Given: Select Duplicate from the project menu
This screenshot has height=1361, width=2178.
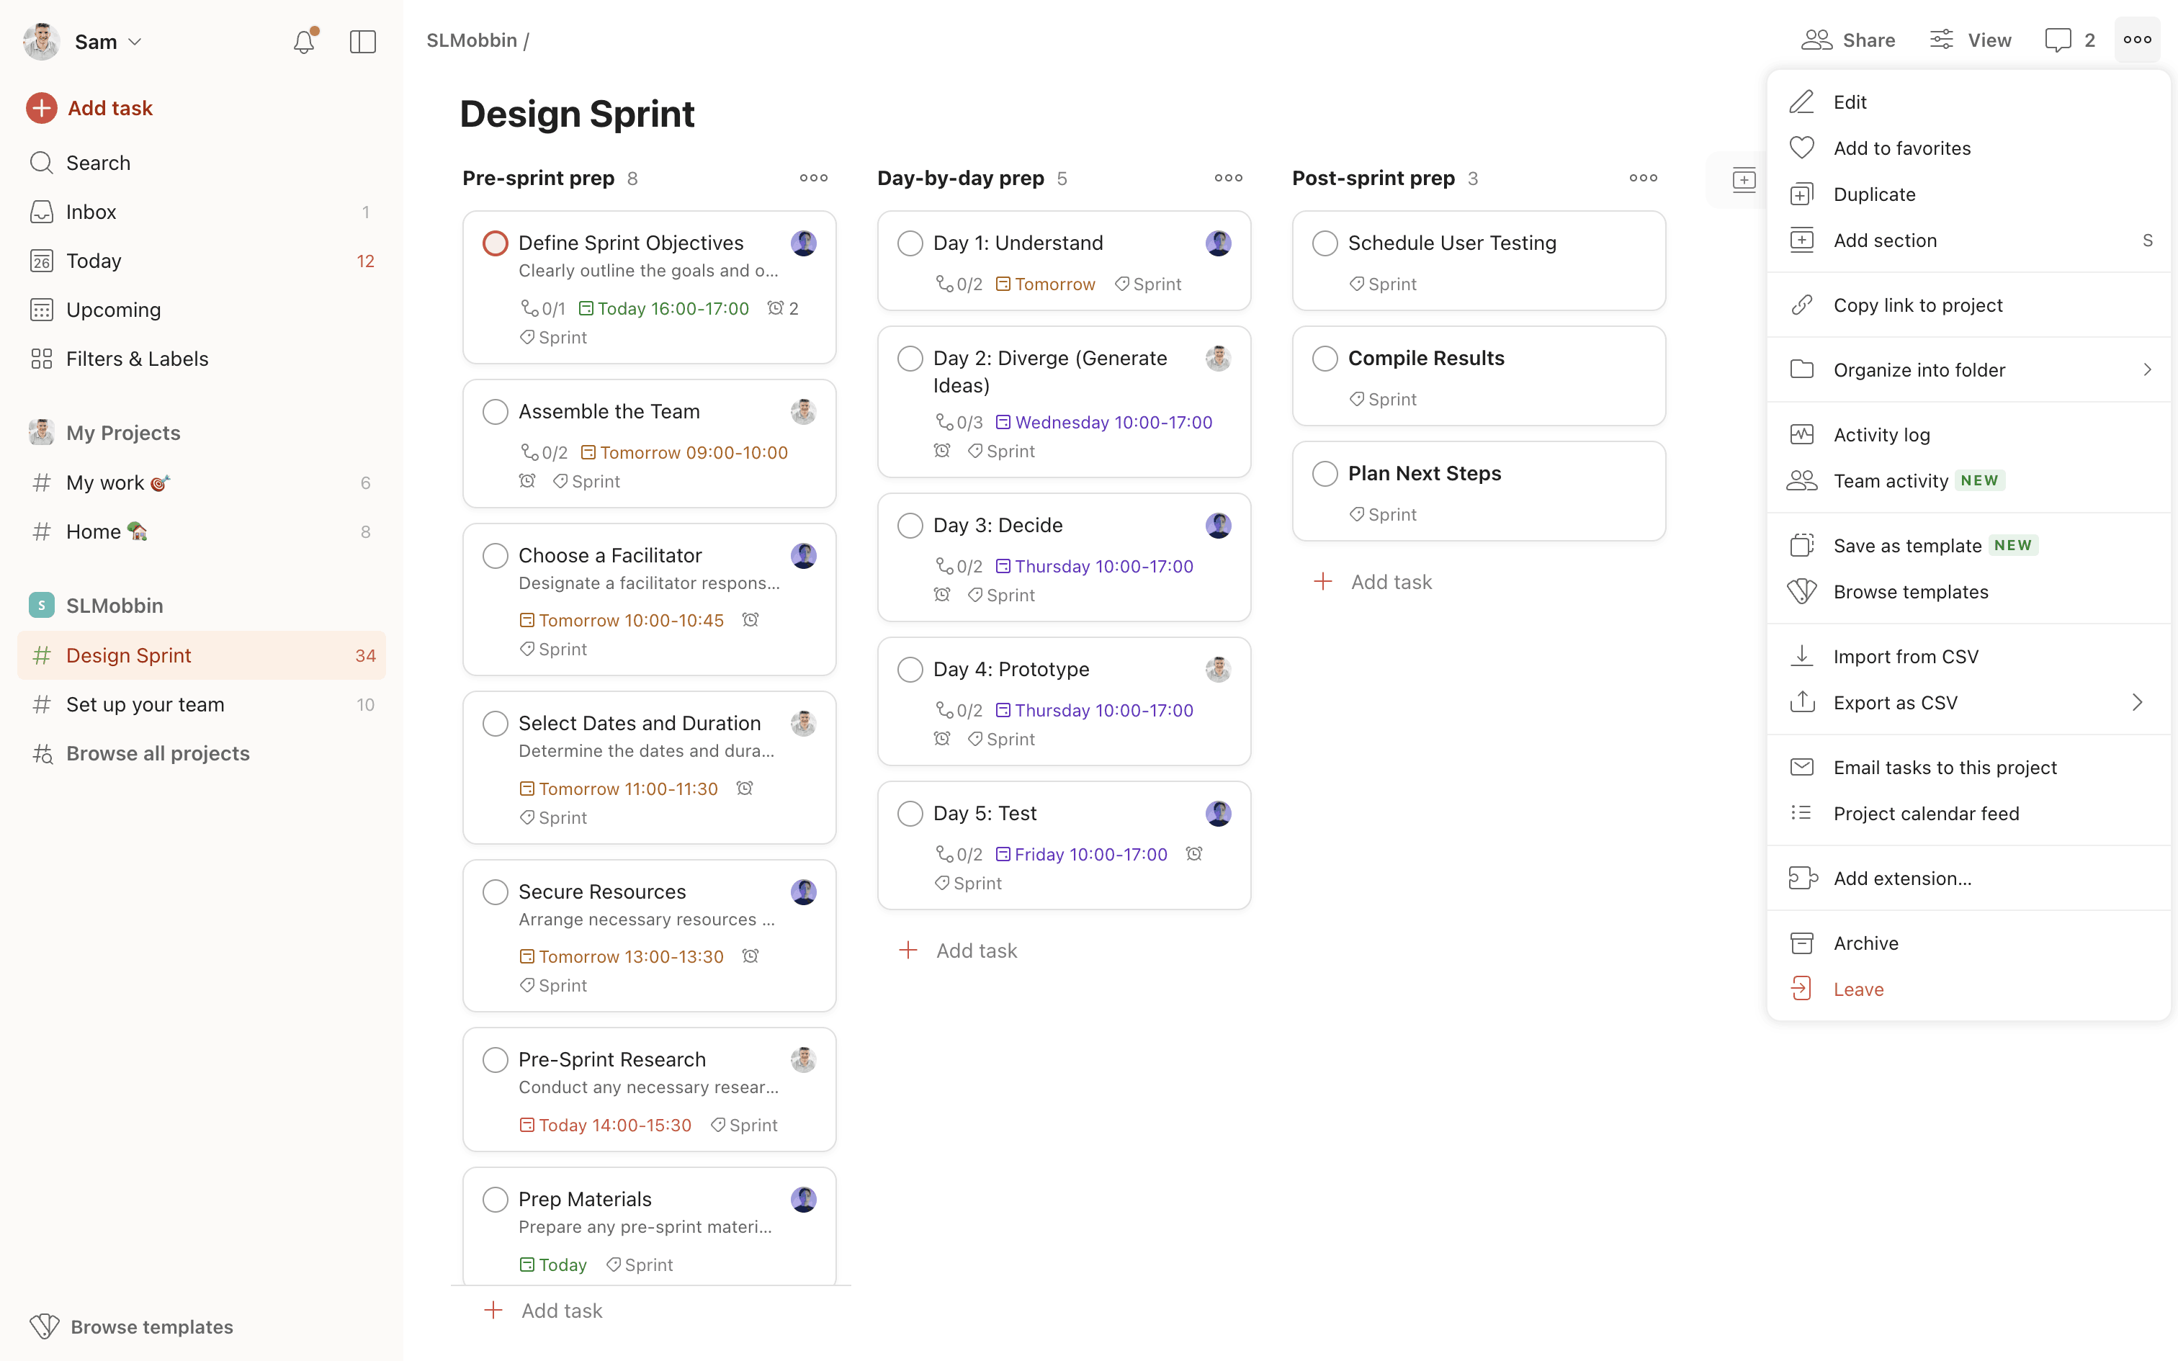Looking at the screenshot, I should tap(1874, 194).
